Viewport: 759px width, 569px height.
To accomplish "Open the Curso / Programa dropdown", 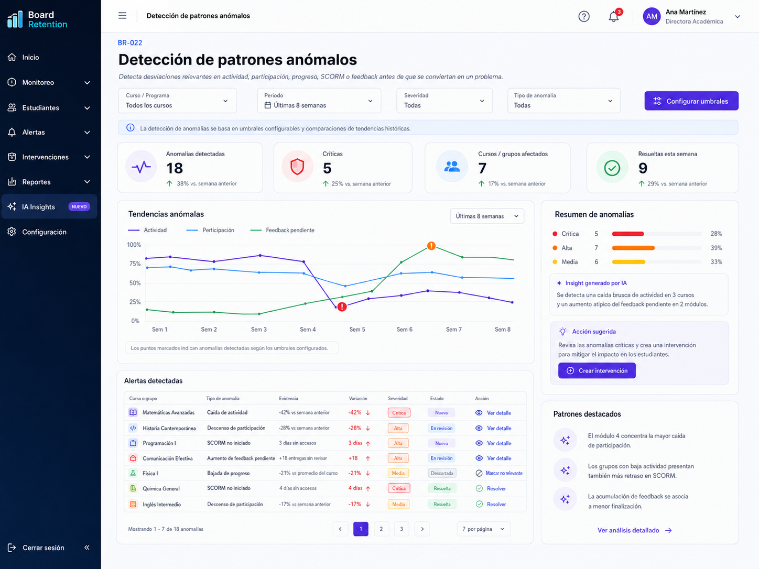I will pyautogui.click(x=177, y=101).
